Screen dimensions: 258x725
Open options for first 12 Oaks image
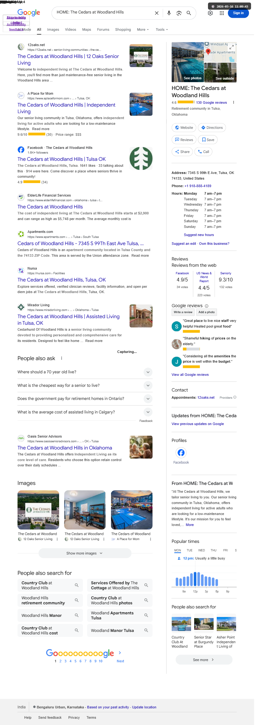(57, 539)
